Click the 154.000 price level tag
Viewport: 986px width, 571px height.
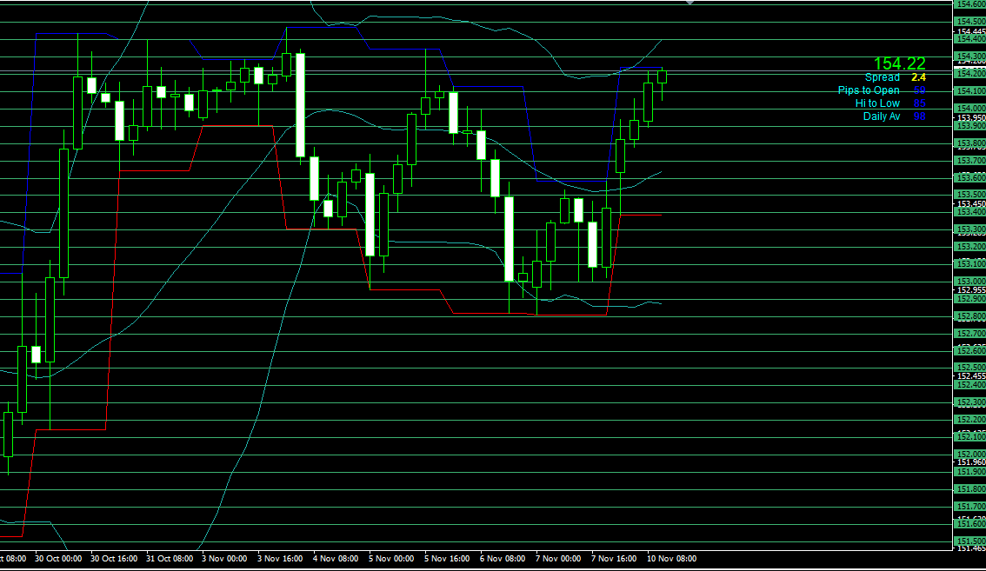(969, 108)
